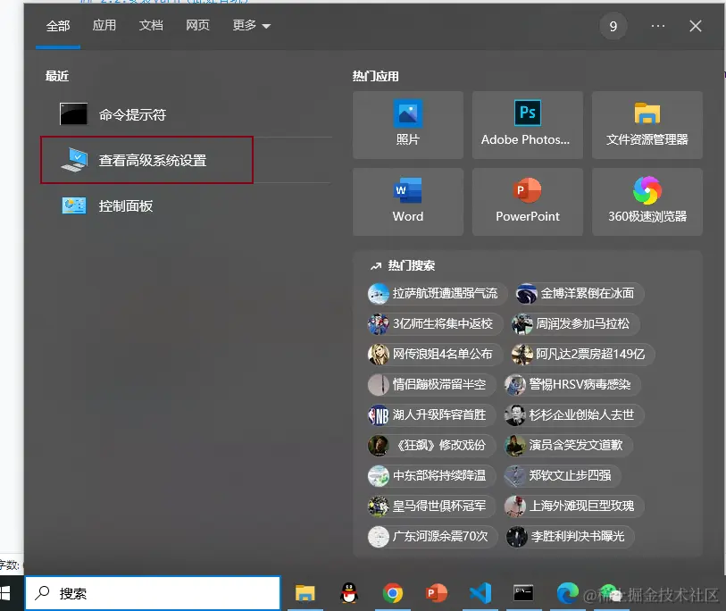The image size is (726, 611).
Task: Click the hot search 拉萨航班遭遇强气流
Action: click(x=433, y=294)
